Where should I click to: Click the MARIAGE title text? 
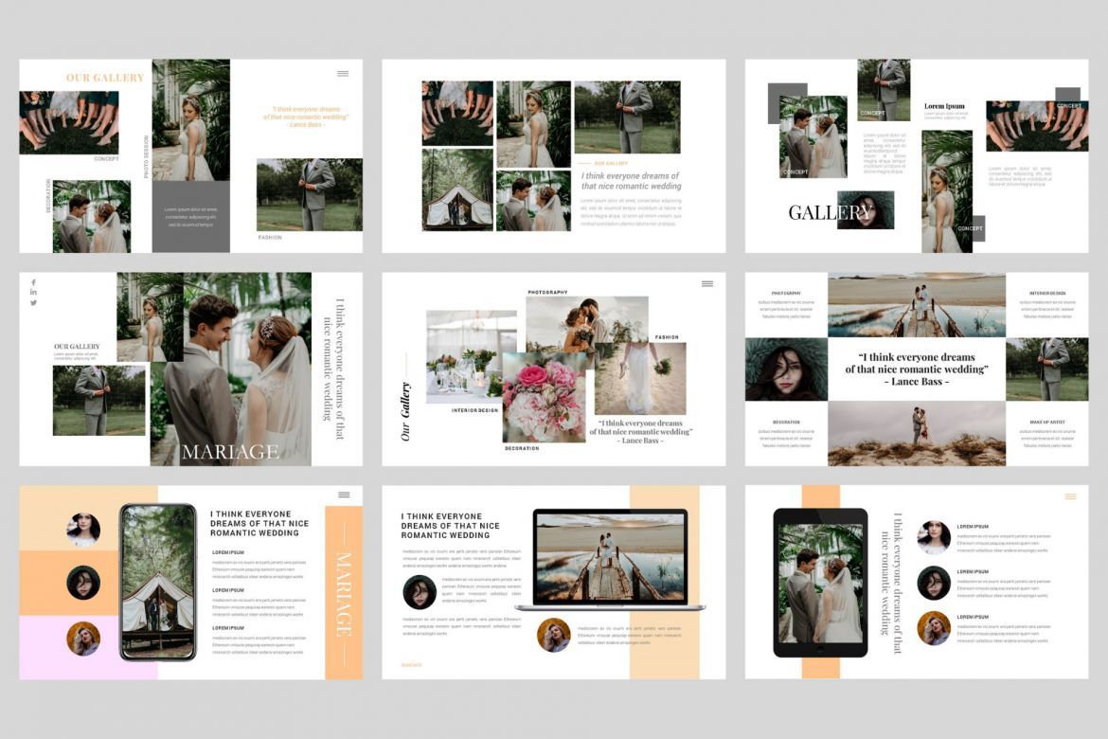[230, 452]
